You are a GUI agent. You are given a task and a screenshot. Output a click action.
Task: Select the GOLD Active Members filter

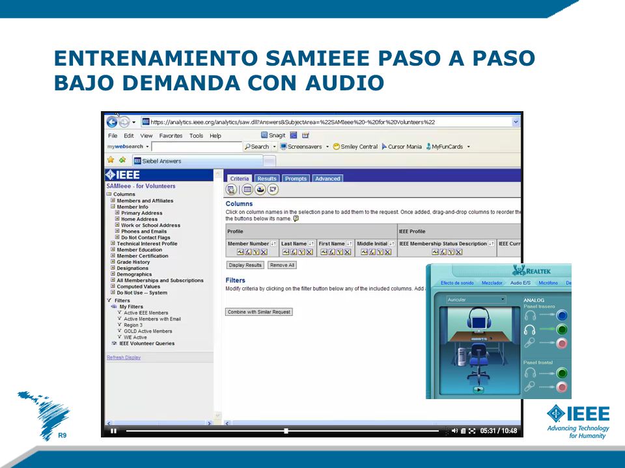pyautogui.click(x=148, y=331)
